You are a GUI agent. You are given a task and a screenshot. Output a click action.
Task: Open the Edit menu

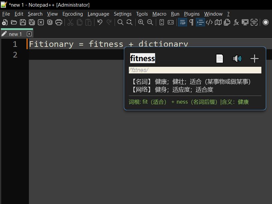pos(19,14)
